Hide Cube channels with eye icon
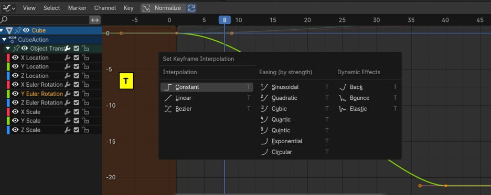This screenshot has width=491, height=195. coord(26,30)
